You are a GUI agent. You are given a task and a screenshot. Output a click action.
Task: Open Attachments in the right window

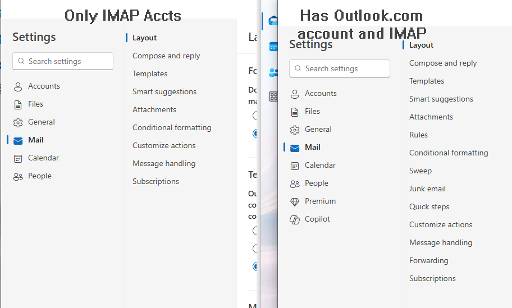[431, 117]
